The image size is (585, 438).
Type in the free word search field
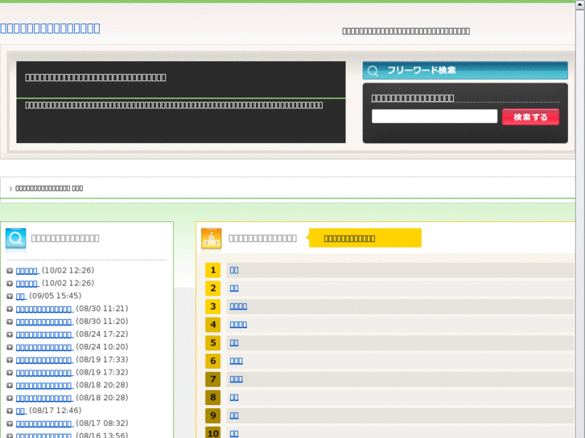point(435,117)
